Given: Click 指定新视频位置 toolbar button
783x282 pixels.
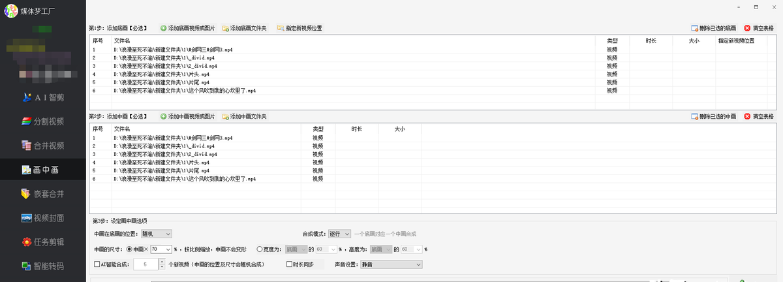Looking at the screenshot, I should [299, 28].
